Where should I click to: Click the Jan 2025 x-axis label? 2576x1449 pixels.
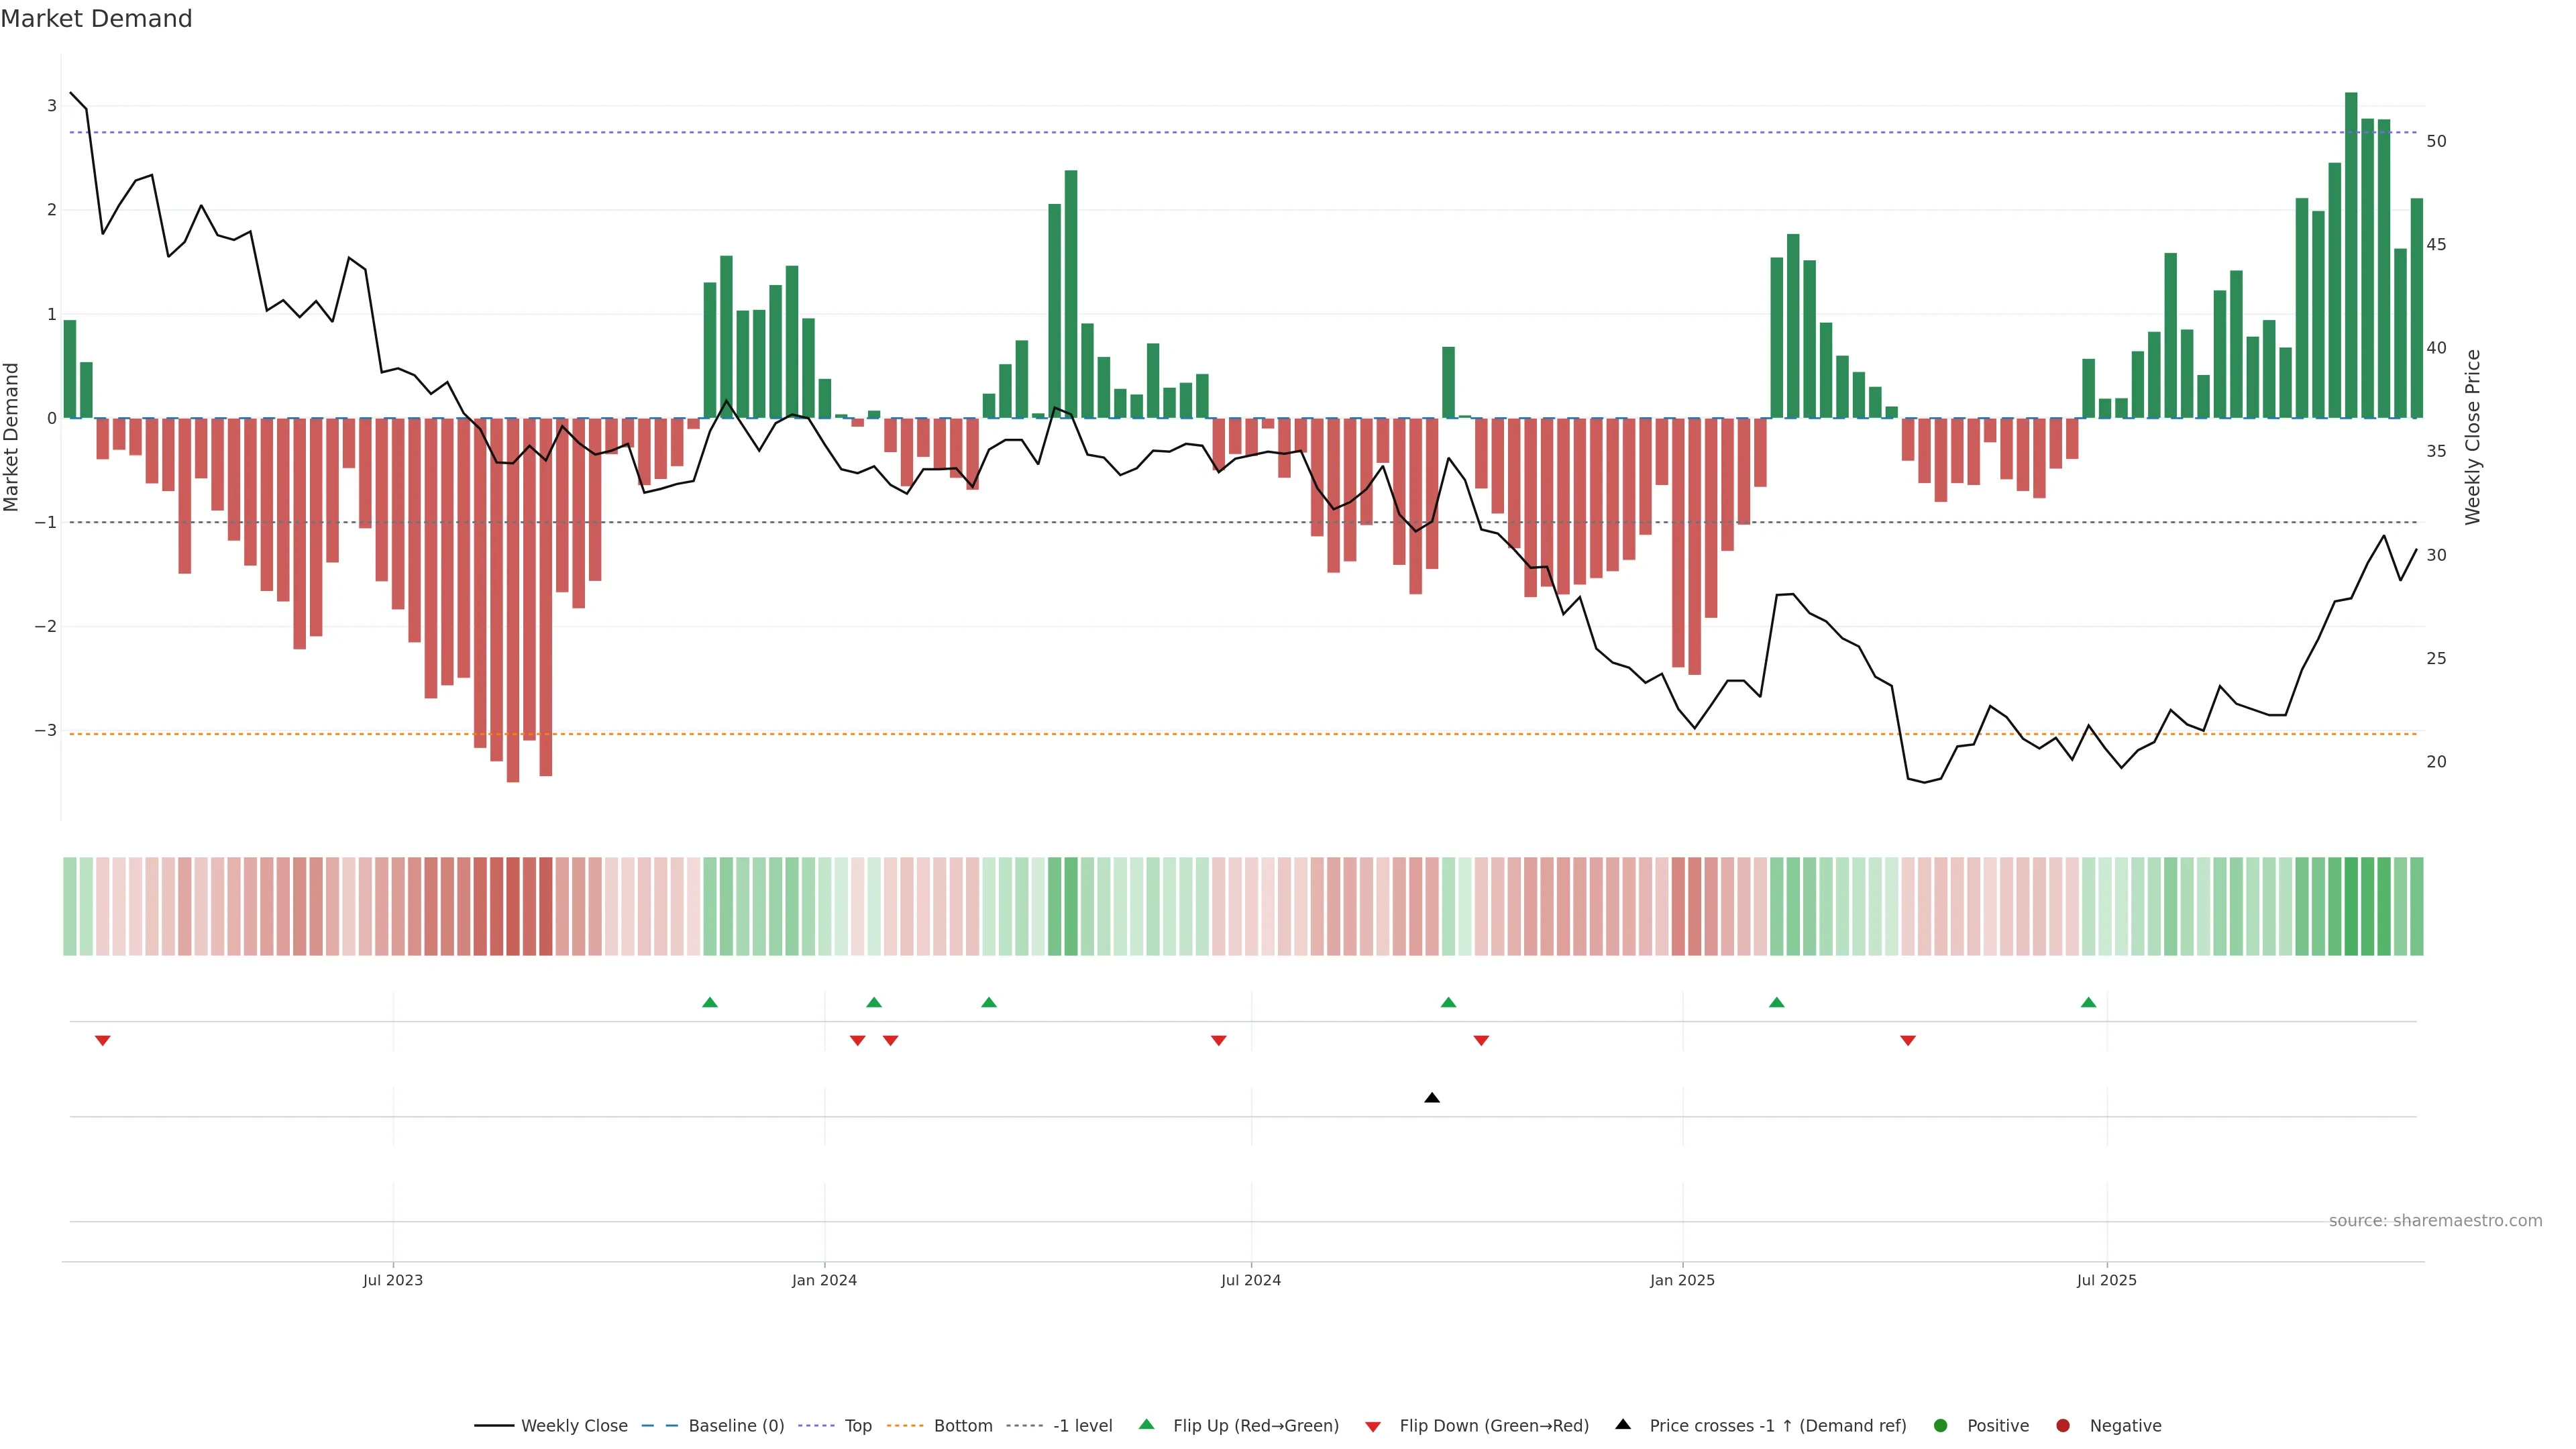(1682, 1280)
